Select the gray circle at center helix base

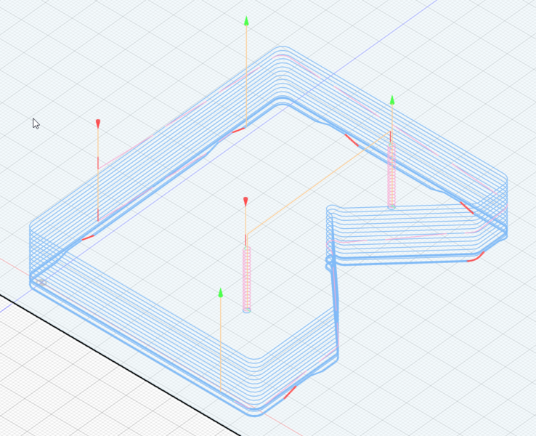[246, 310]
